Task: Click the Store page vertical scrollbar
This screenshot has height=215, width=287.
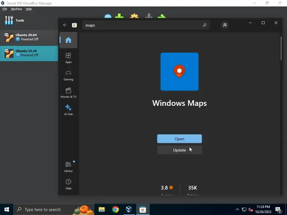Action: (281, 48)
